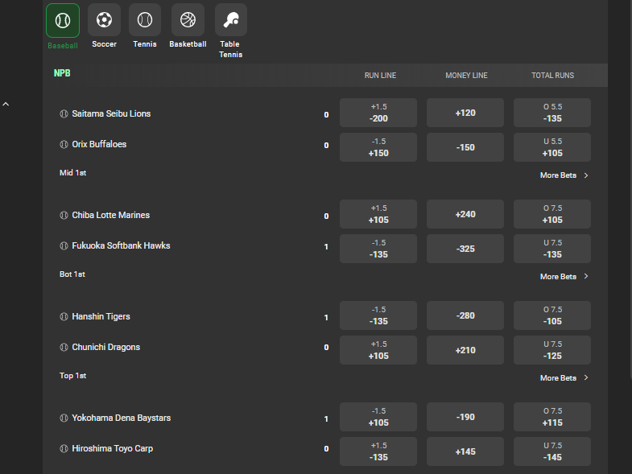Click the Orix Buffaloes team name
This screenshot has height=474, width=632.
click(x=99, y=144)
